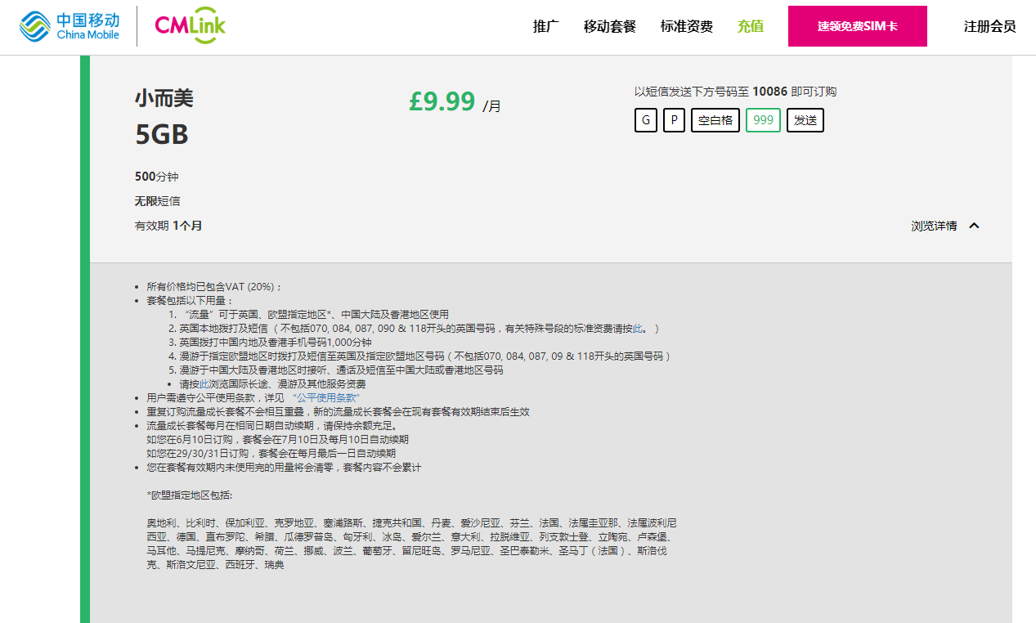Open the 公平使用条款 link
Image resolution: width=1036 pixels, height=623 pixels.
[326, 397]
